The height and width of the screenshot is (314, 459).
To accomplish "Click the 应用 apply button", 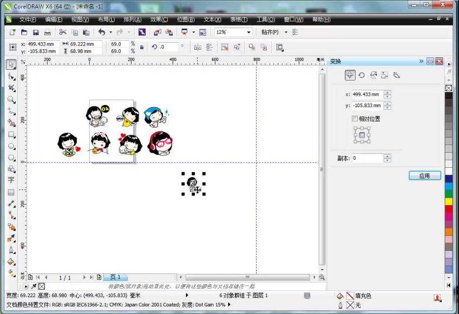I will (x=425, y=176).
